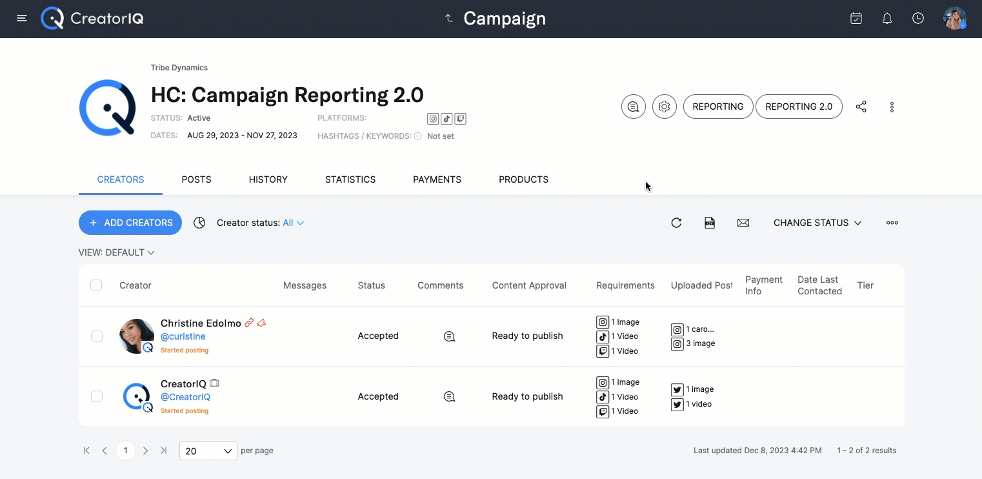Open @curistine's profile link
This screenshot has width=982, height=479.
pyautogui.click(x=183, y=336)
